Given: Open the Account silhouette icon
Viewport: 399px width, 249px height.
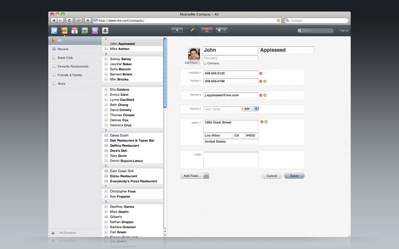Looking at the screenshot, I should tap(105, 31).
